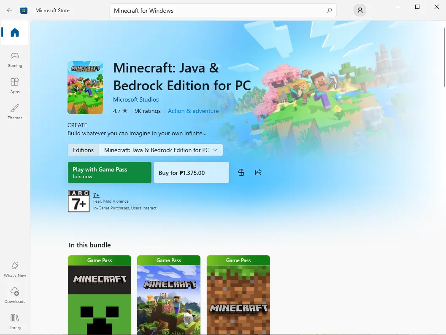Click the 'In this bundle' heading

pos(89,245)
